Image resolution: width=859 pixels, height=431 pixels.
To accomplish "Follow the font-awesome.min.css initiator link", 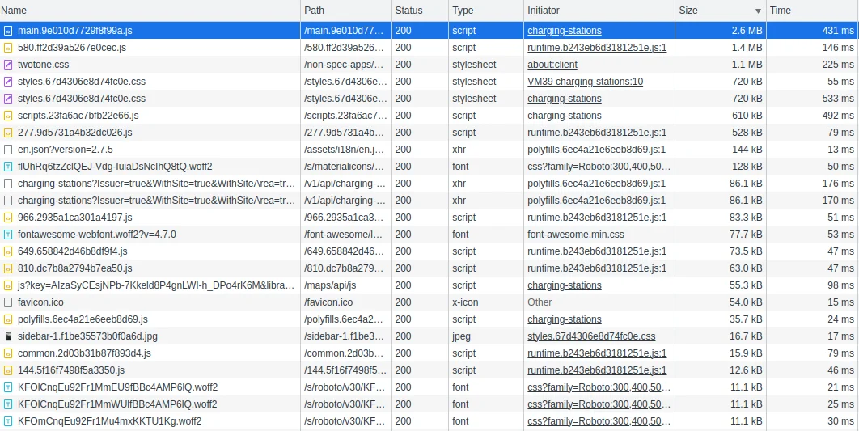I will [x=575, y=235].
